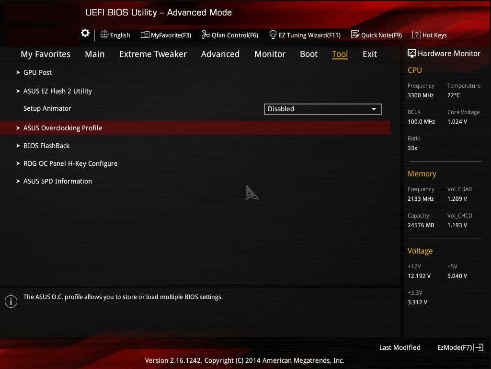Click the settings gear icon

[x=85, y=33]
